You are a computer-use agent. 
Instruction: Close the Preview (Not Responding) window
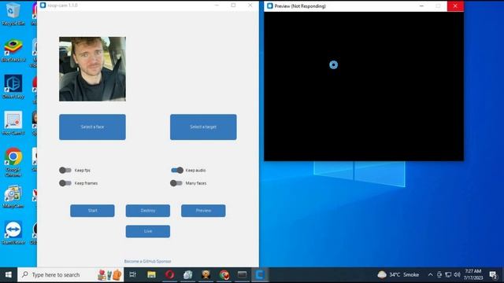click(x=455, y=6)
